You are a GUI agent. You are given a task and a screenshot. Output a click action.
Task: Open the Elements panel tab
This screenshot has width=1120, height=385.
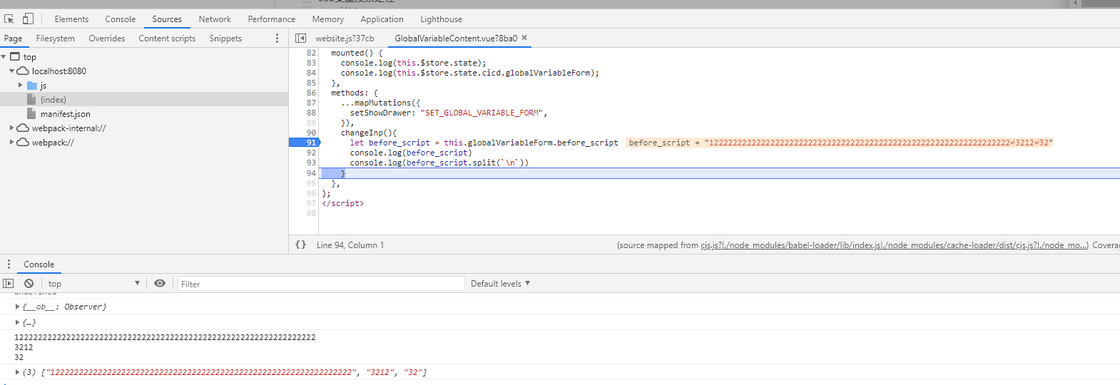point(71,19)
